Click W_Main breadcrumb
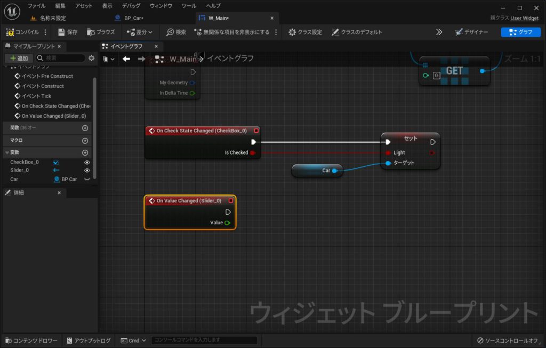This screenshot has width=546, height=348. 183,59
